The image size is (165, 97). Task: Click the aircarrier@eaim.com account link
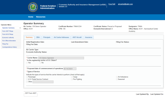125,4
